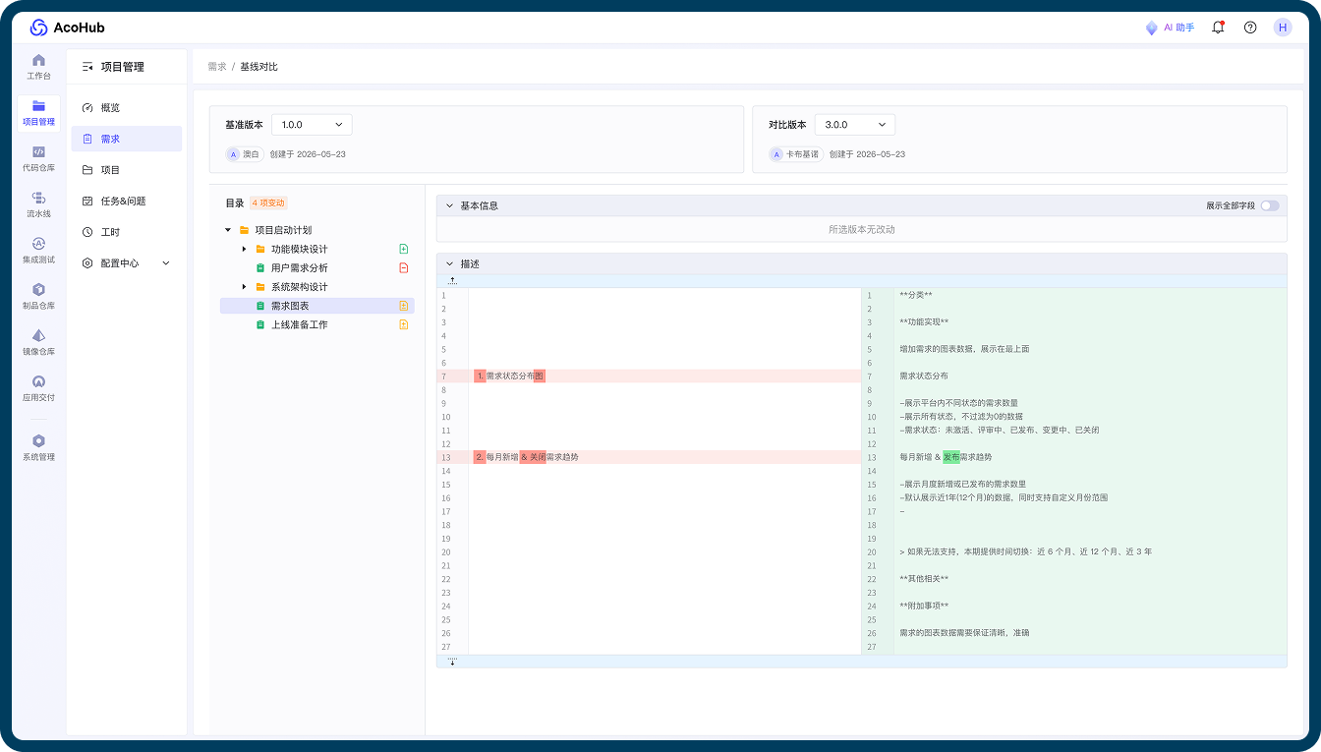Collapse the 项目启动计划 tree node

pos(228,230)
